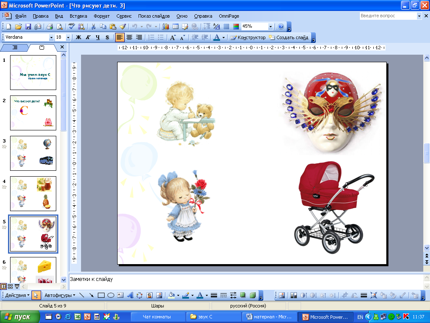Expand the fill color dropdown arrow
This screenshot has width=430, height=323.
(178, 296)
